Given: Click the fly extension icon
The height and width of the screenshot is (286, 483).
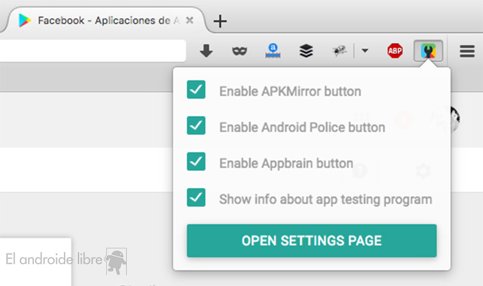Looking at the screenshot, I should pyautogui.click(x=339, y=52).
